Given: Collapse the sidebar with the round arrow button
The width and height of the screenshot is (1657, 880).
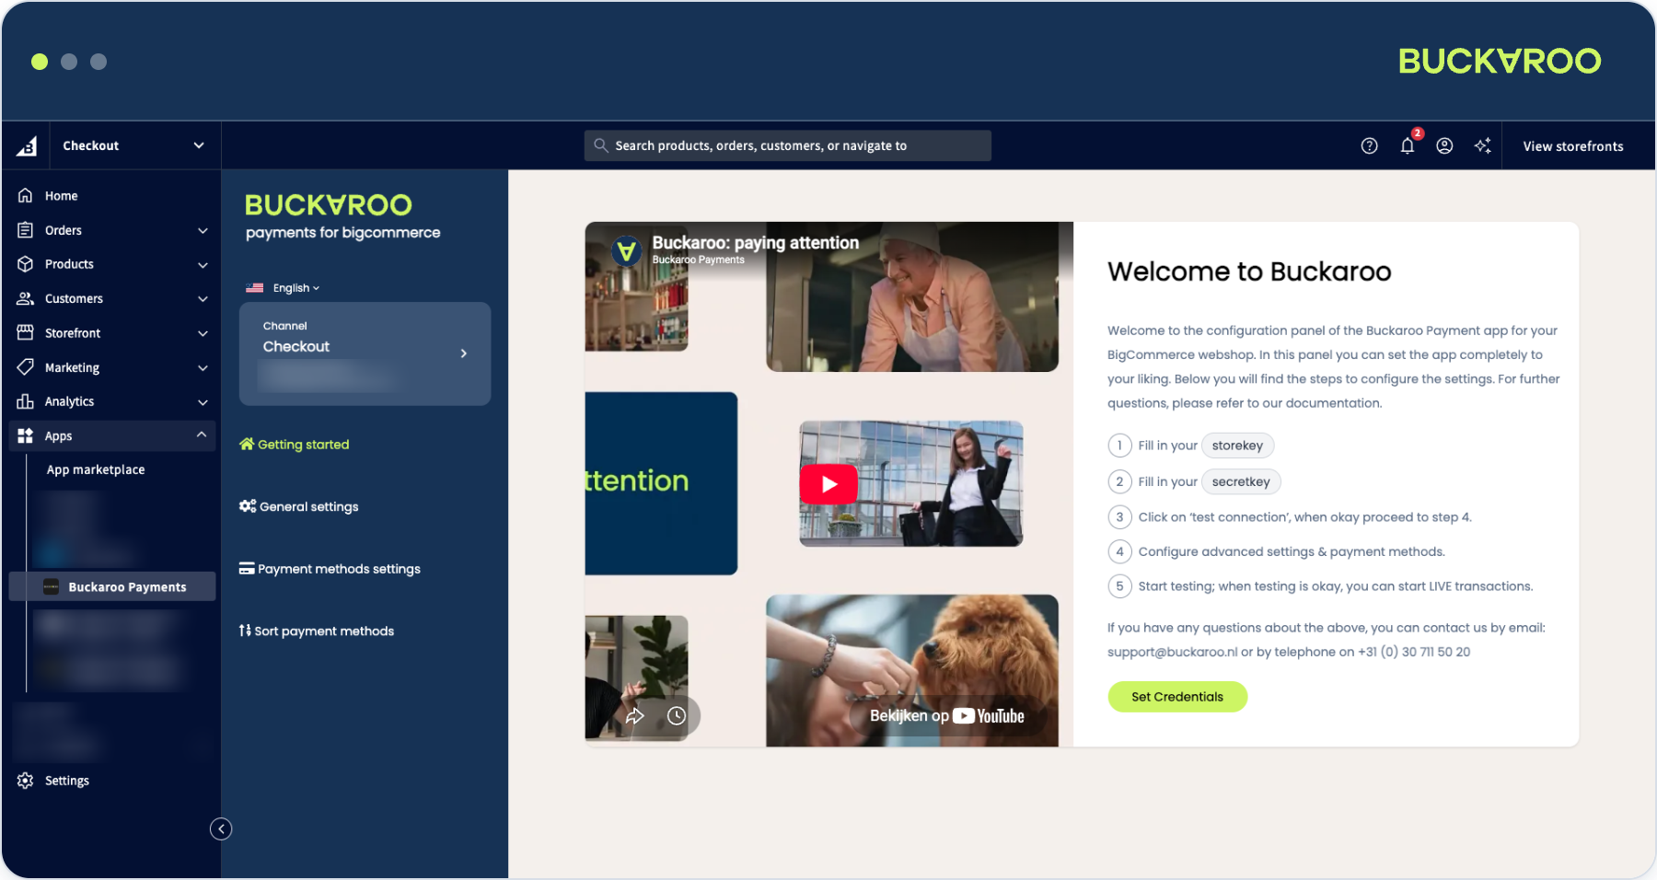Looking at the screenshot, I should point(221,829).
